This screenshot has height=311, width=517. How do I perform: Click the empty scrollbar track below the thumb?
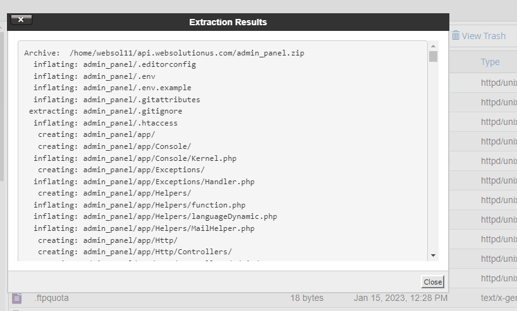point(433,158)
